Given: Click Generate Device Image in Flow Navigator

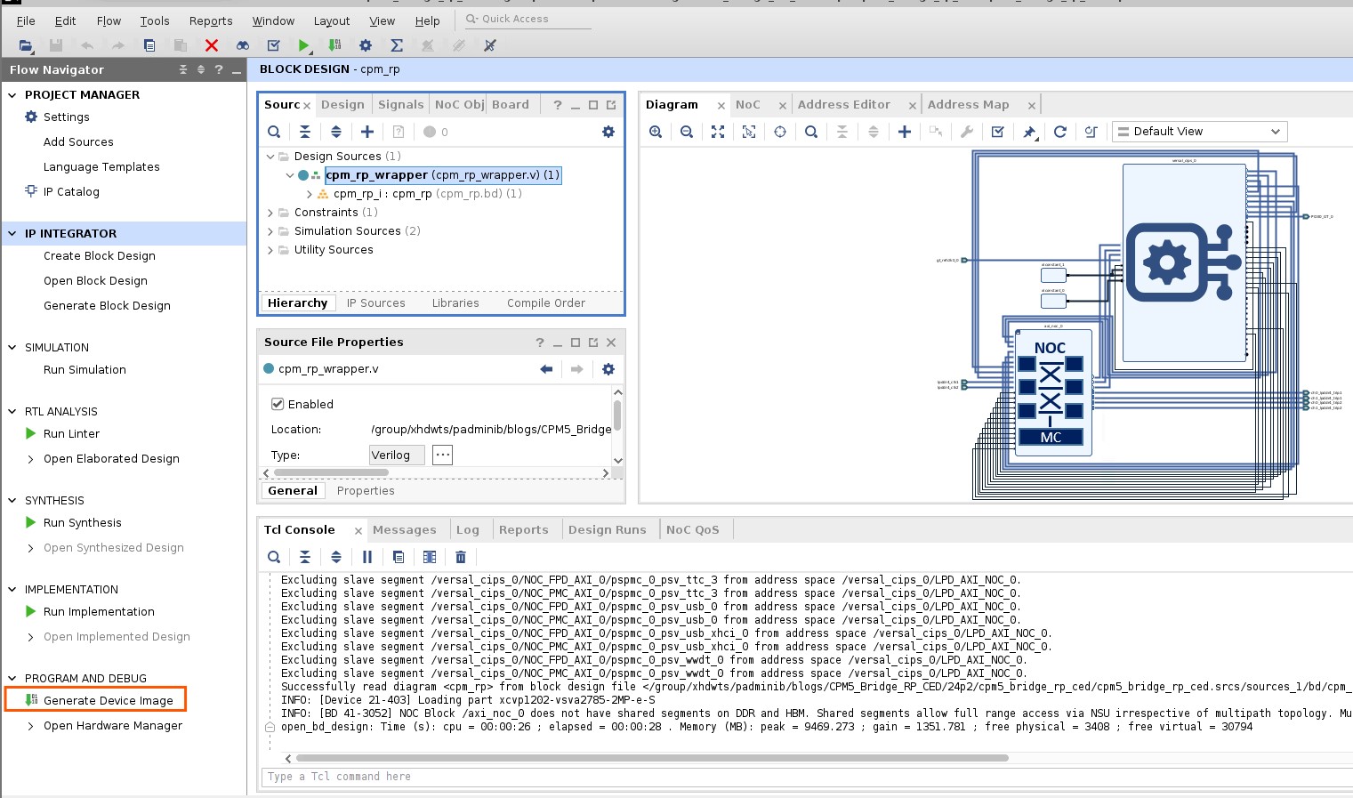Looking at the screenshot, I should tap(108, 701).
